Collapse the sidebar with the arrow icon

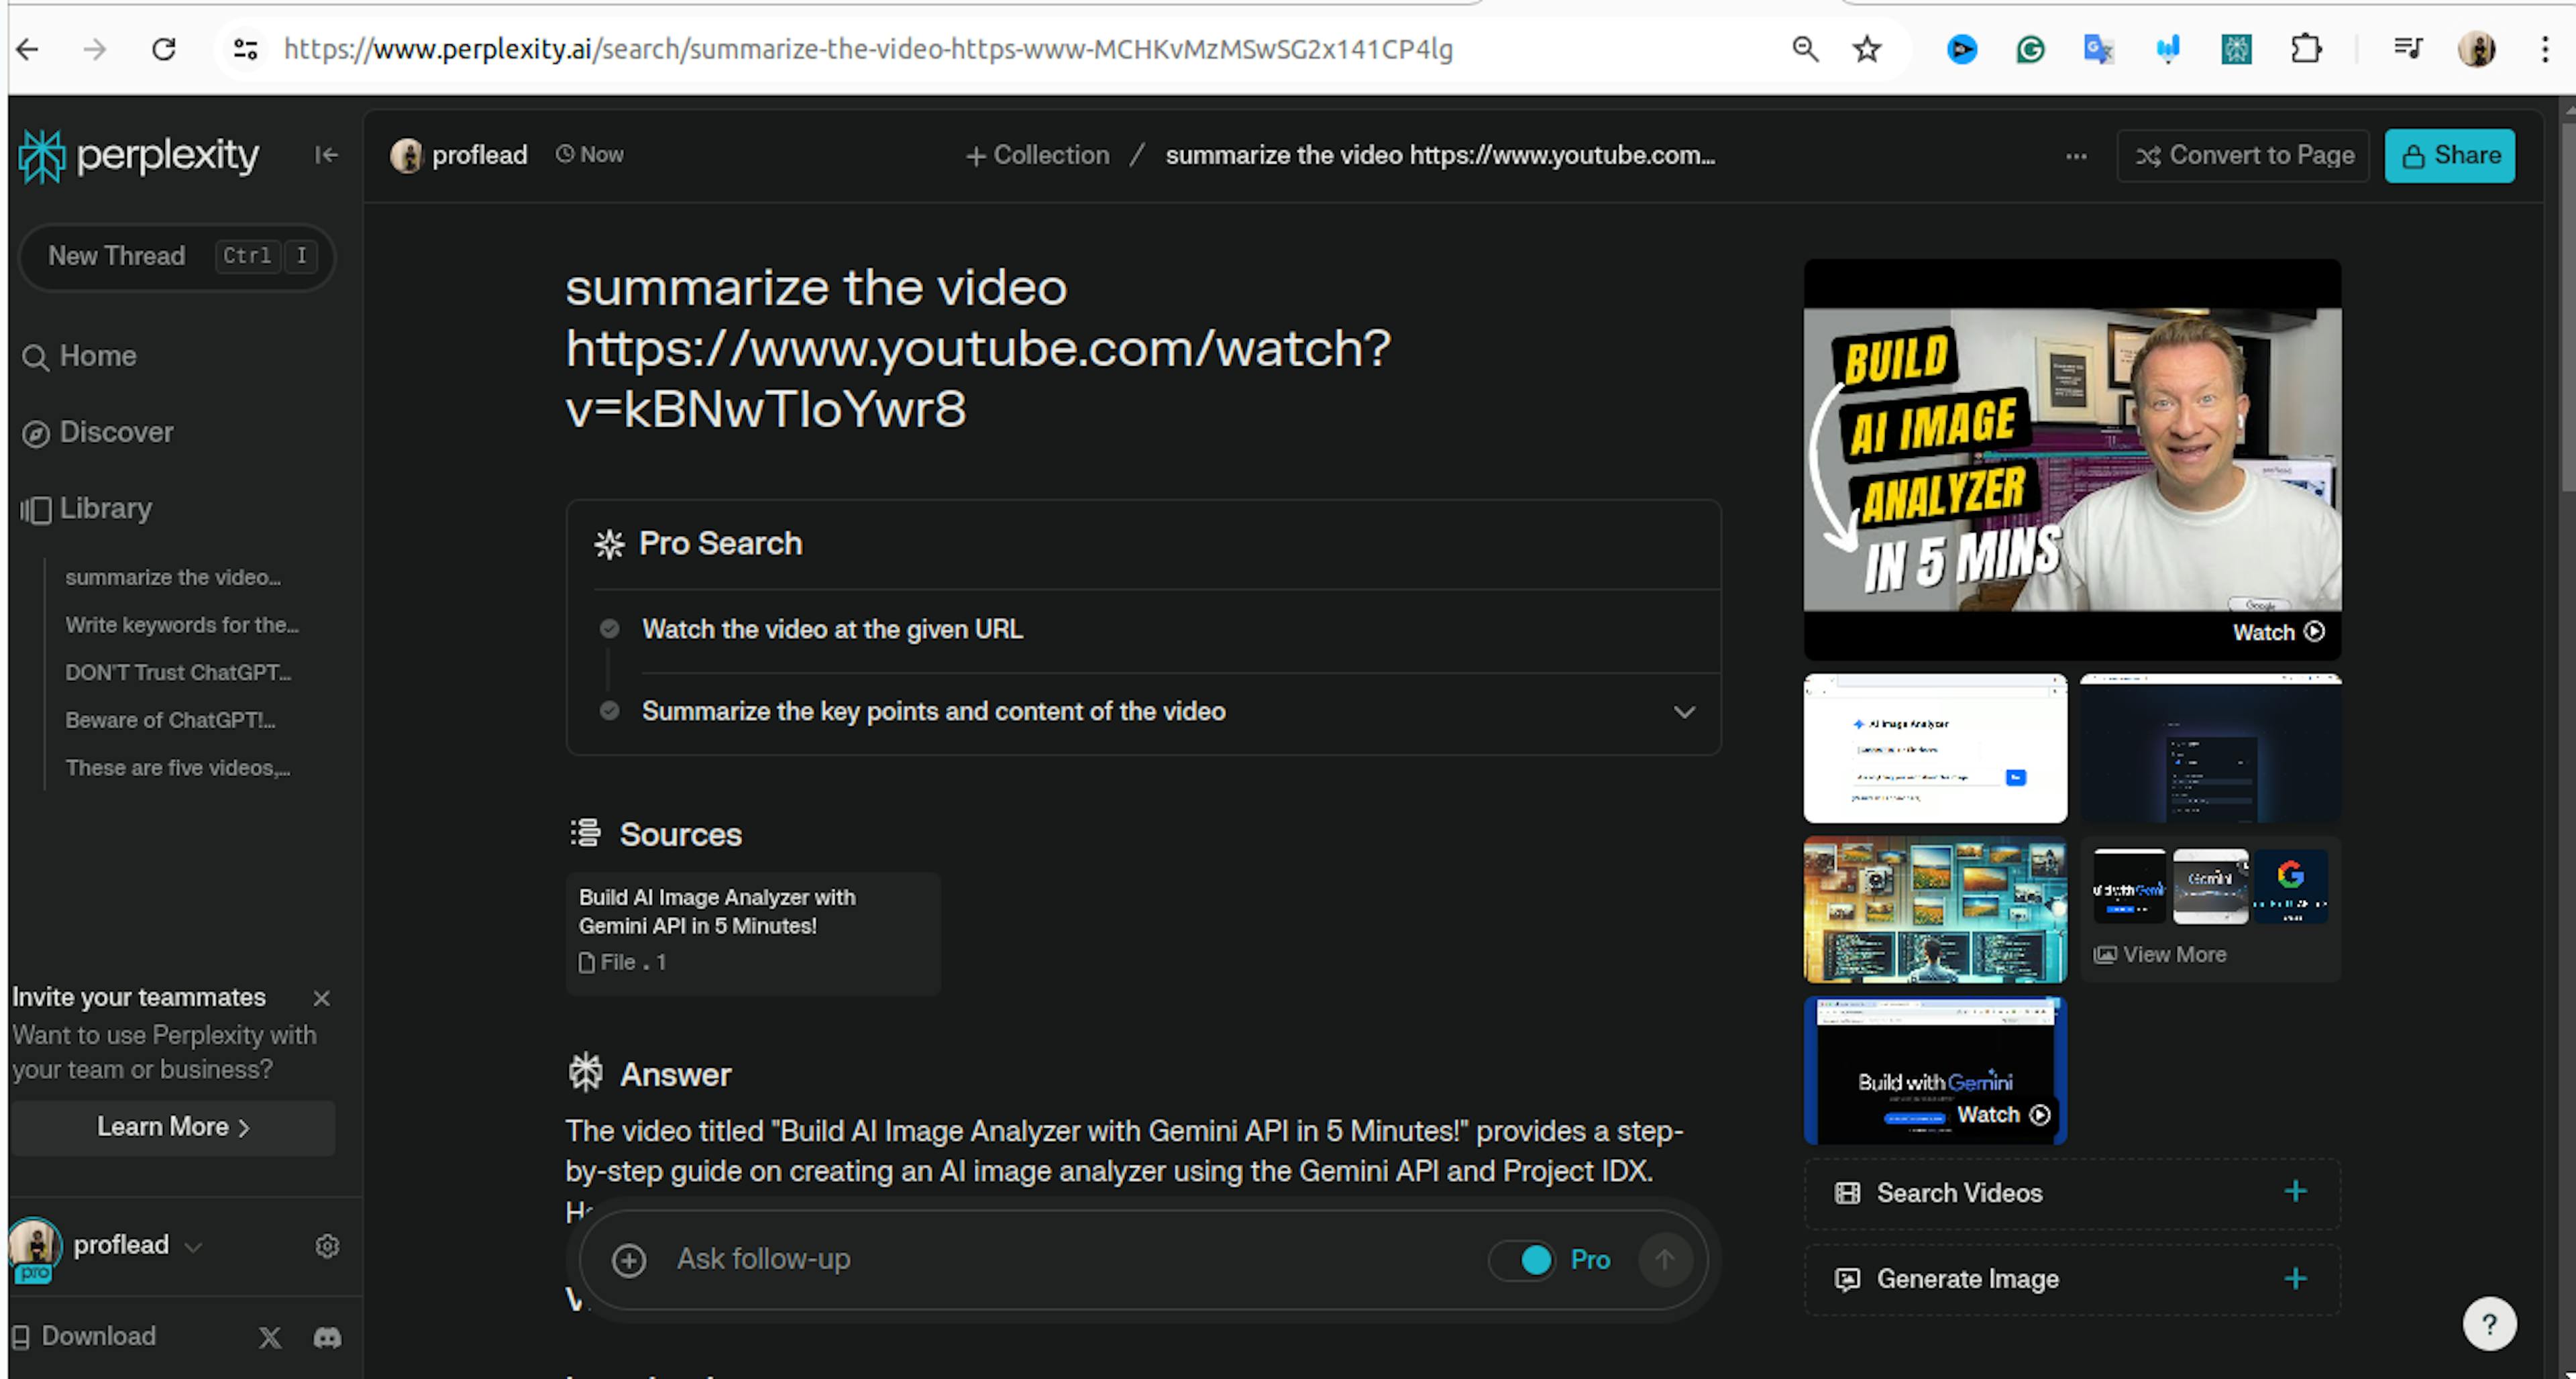click(326, 155)
